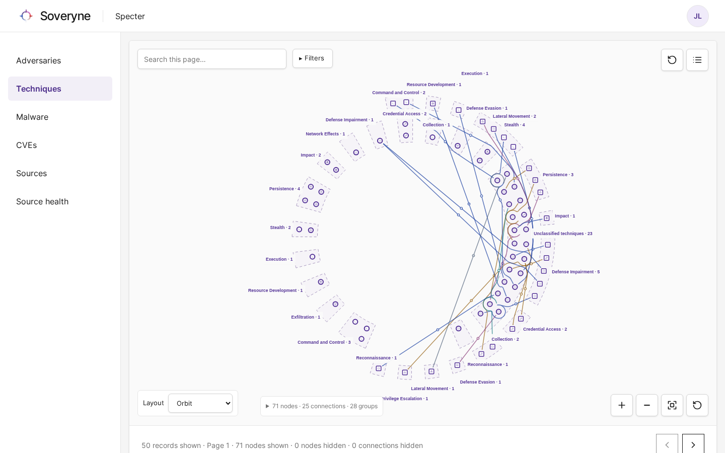Go to the next page arrow

click(693, 445)
